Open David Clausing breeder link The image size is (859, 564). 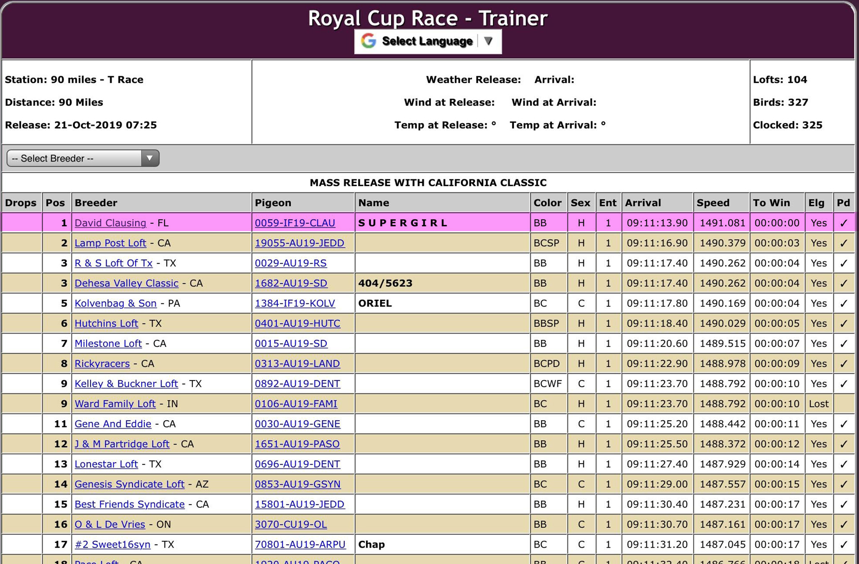[x=110, y=223]
